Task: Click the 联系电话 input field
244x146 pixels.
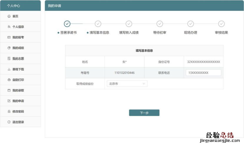Action: pos(203,73)
